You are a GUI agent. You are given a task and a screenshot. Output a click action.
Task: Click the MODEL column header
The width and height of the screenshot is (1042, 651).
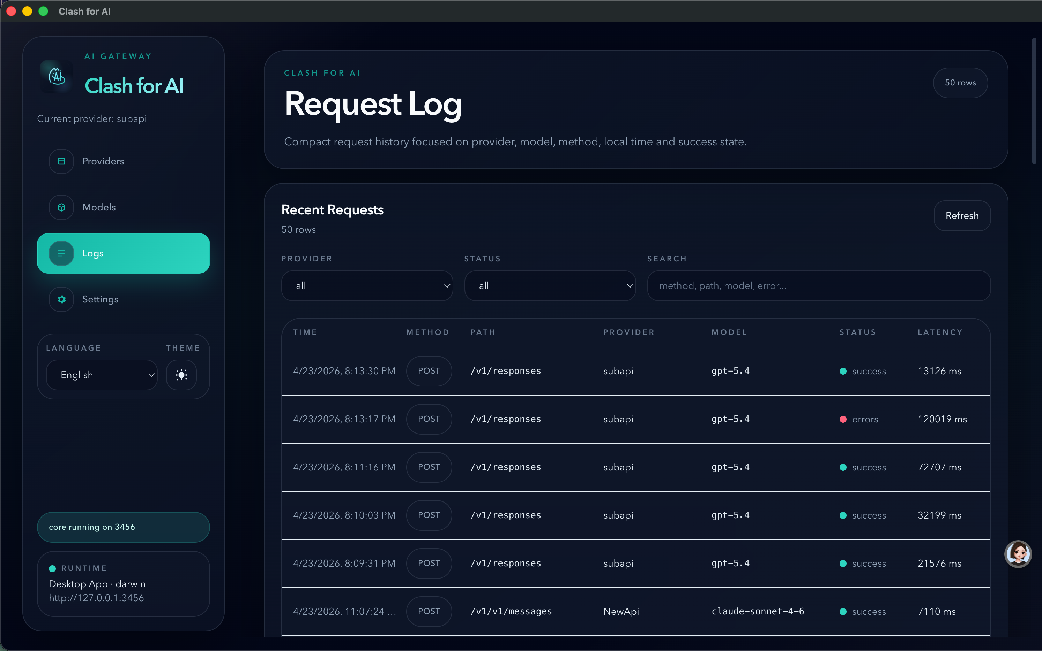click(729, 332)
